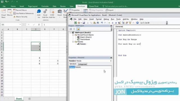
Task: Click Toggle Folders icon in Project panel
Action: coord(78,29)
